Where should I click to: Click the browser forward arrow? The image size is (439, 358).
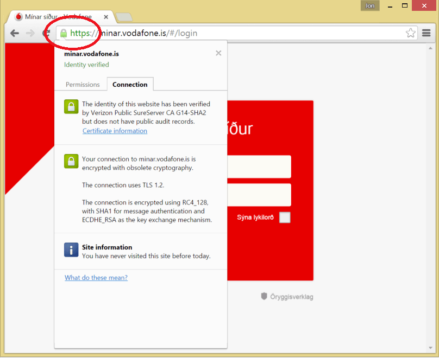30,33
